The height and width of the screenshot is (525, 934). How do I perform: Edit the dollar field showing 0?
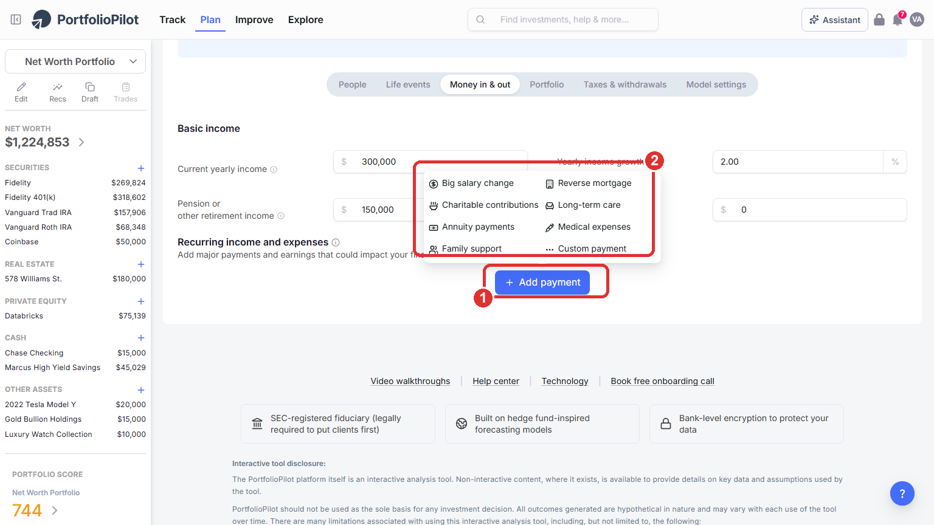tap(810, 210)
